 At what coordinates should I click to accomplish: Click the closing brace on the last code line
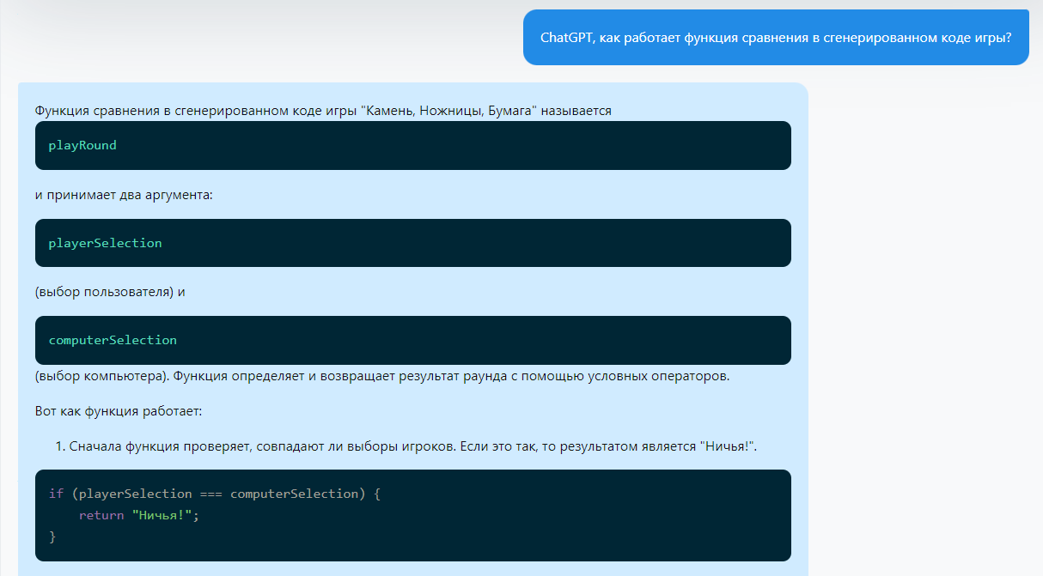click(52, 537)
